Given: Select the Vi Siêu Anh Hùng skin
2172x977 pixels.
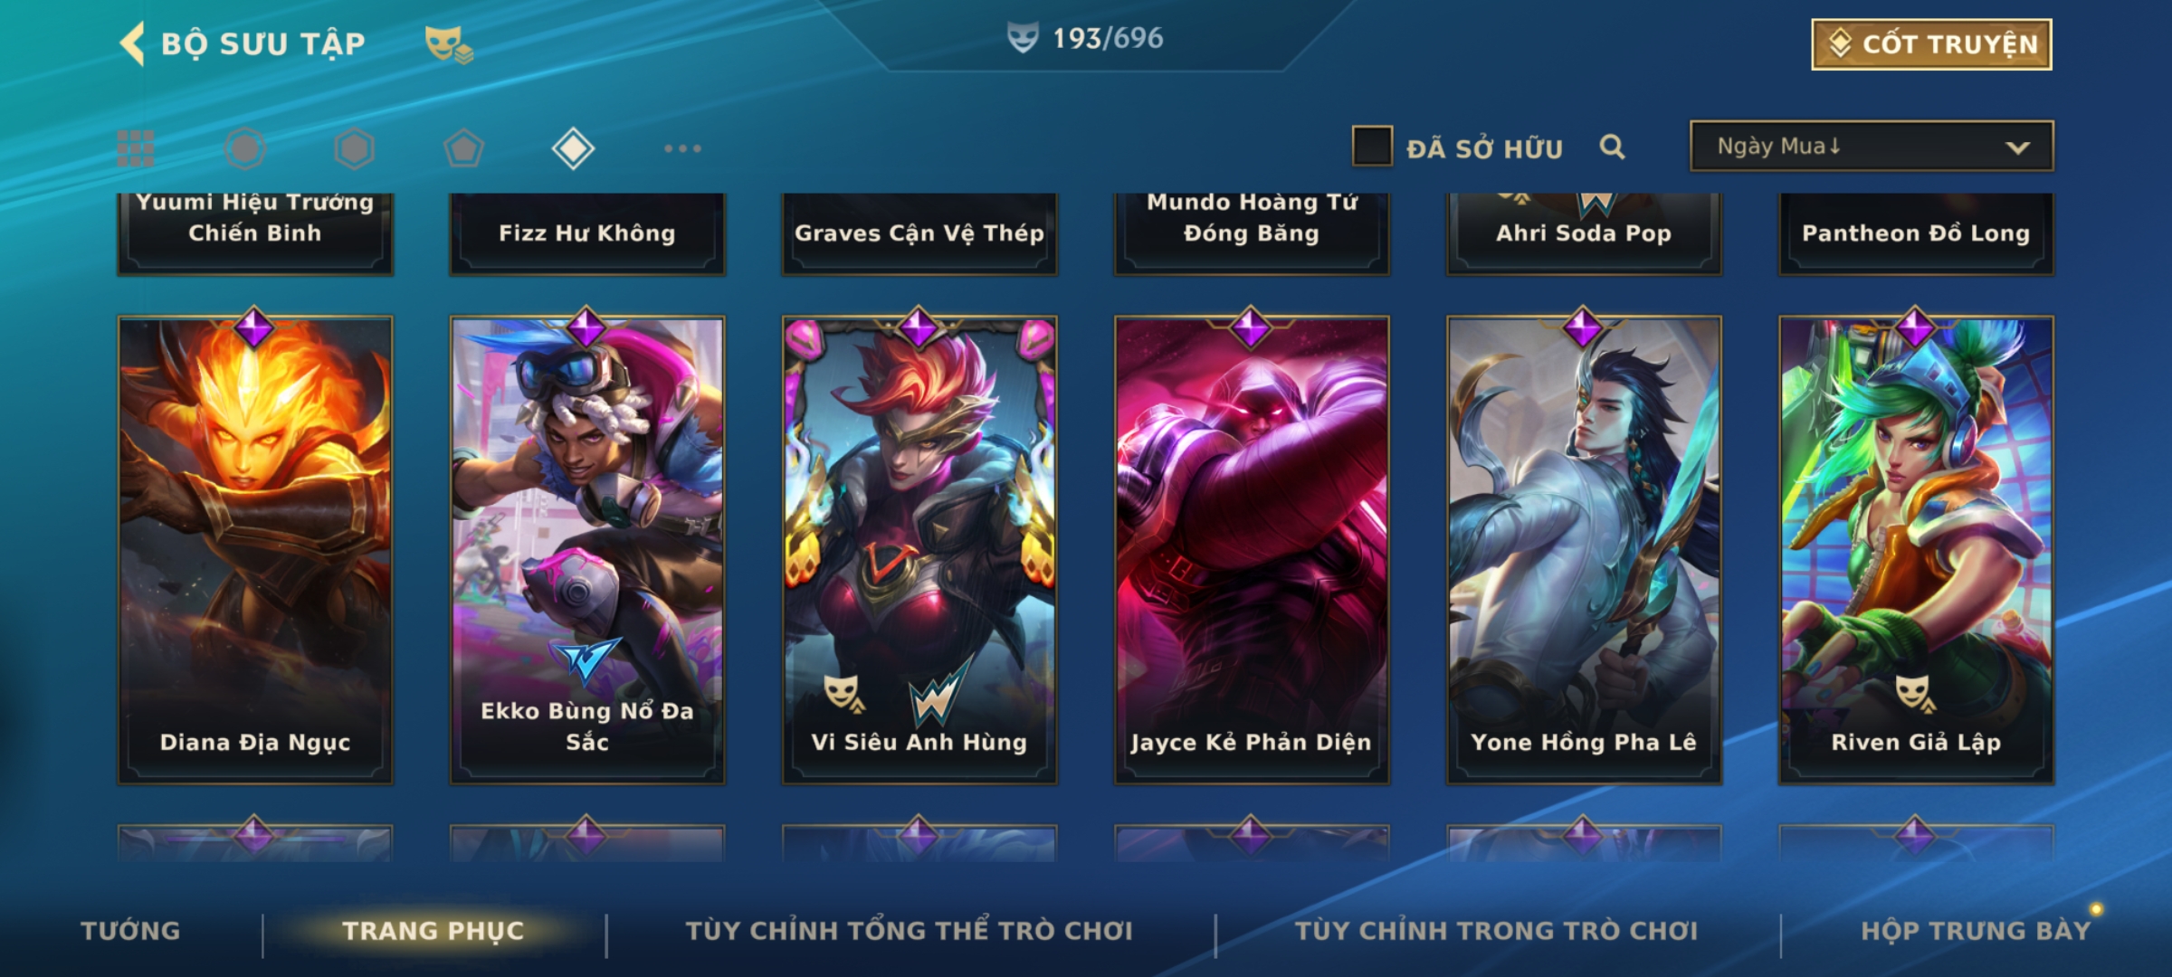Looking at the screenshot, I should tap(919, 549).
